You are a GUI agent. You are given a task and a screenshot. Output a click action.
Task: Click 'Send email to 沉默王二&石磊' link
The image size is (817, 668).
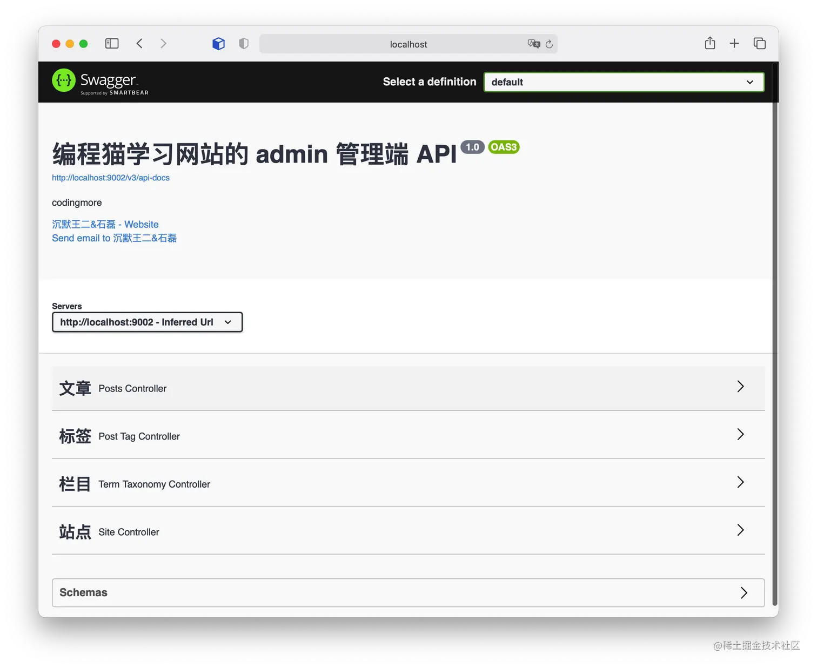coord(114,238)
